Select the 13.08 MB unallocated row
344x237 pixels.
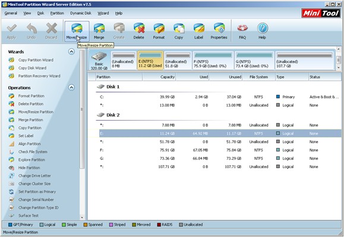click(220, 105)
